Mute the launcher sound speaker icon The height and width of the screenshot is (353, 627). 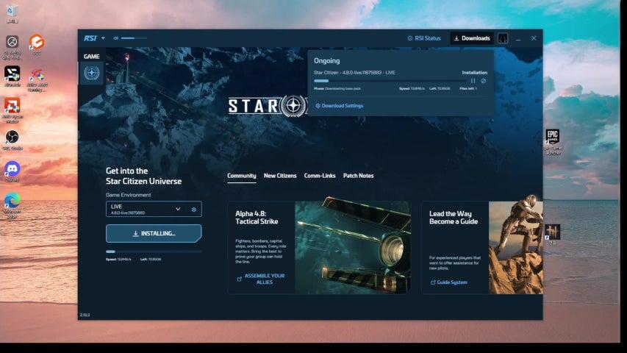[115, 38]
